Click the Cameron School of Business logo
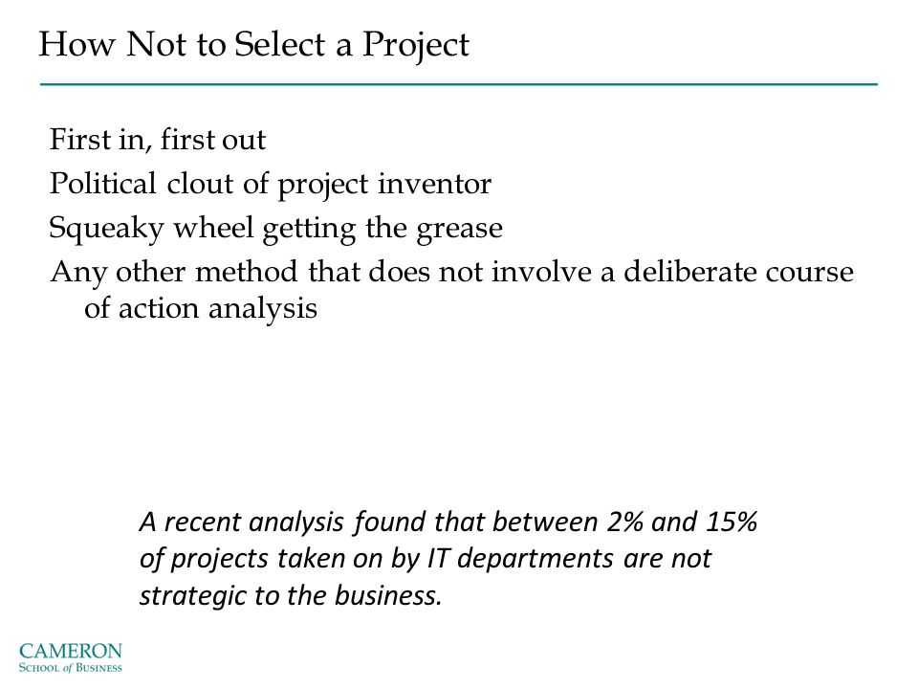The width and height of the screenshot is (918, 689). pos(70,656)
